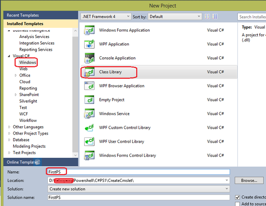Choose the Console Application template icon
Screen dimensions: 266x206
(89, 58)
